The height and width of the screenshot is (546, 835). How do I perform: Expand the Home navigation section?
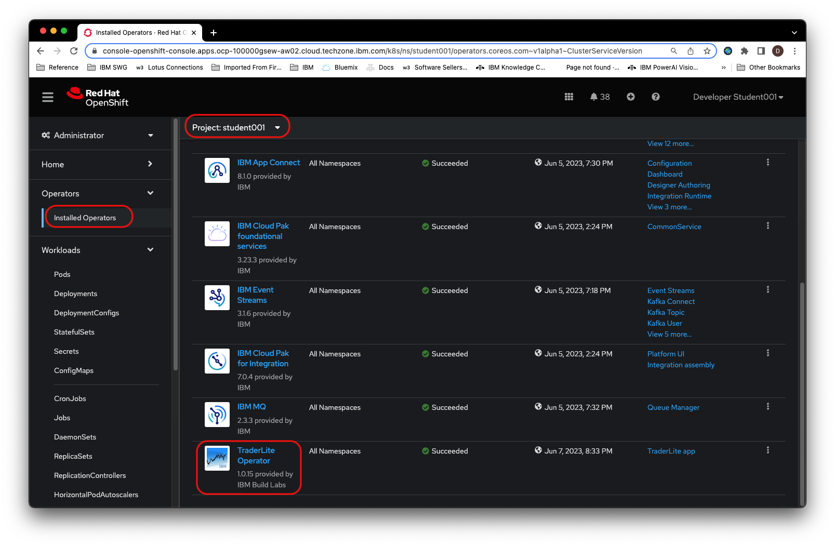click(97, 164)
